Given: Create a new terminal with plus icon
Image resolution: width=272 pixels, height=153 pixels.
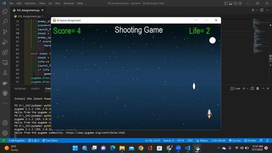Looking at the screenshot, I should click(x=244, y=88).
